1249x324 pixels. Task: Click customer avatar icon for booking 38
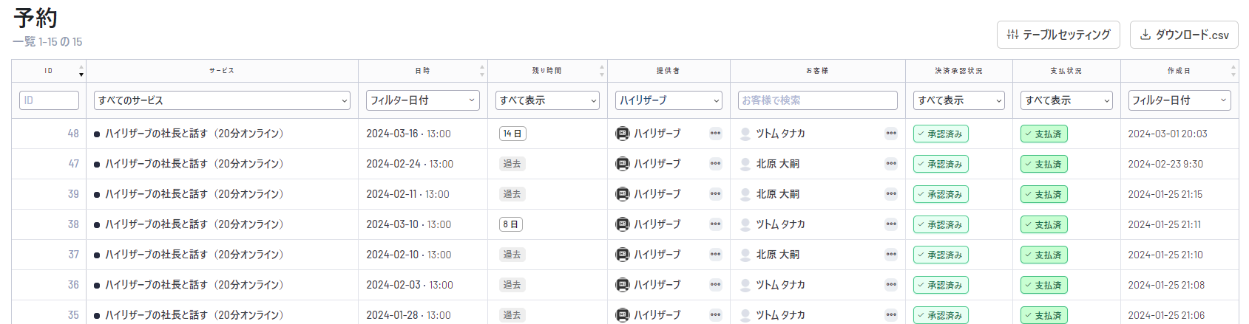point(745,224)
